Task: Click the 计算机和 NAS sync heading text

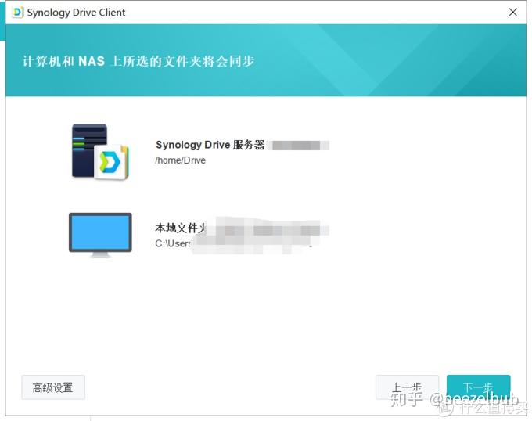Action: point(138,61)
